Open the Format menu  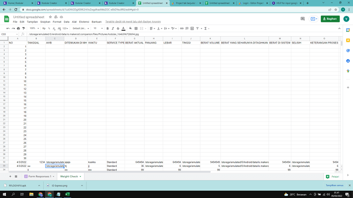tap(57, 22)
